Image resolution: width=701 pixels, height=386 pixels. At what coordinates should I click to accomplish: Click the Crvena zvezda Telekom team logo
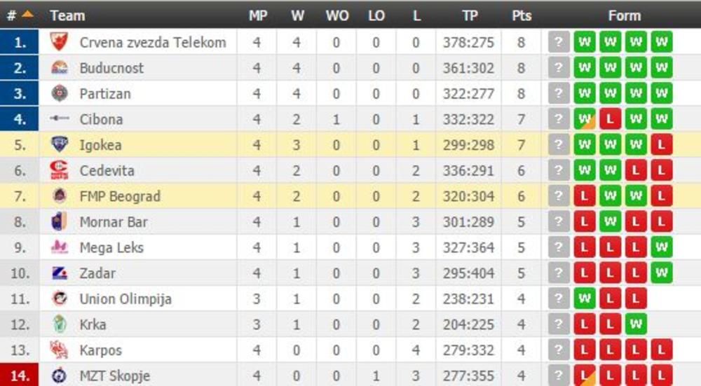coord(60,42)
